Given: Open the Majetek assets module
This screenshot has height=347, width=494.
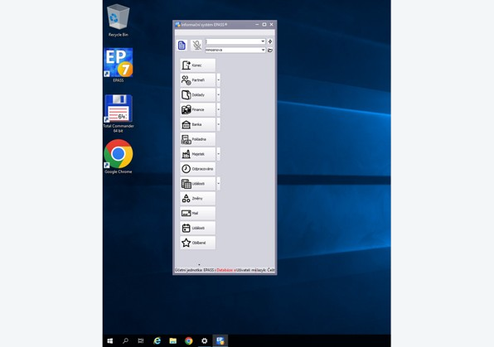Looking at the screenshot, I should coord(197,154).
